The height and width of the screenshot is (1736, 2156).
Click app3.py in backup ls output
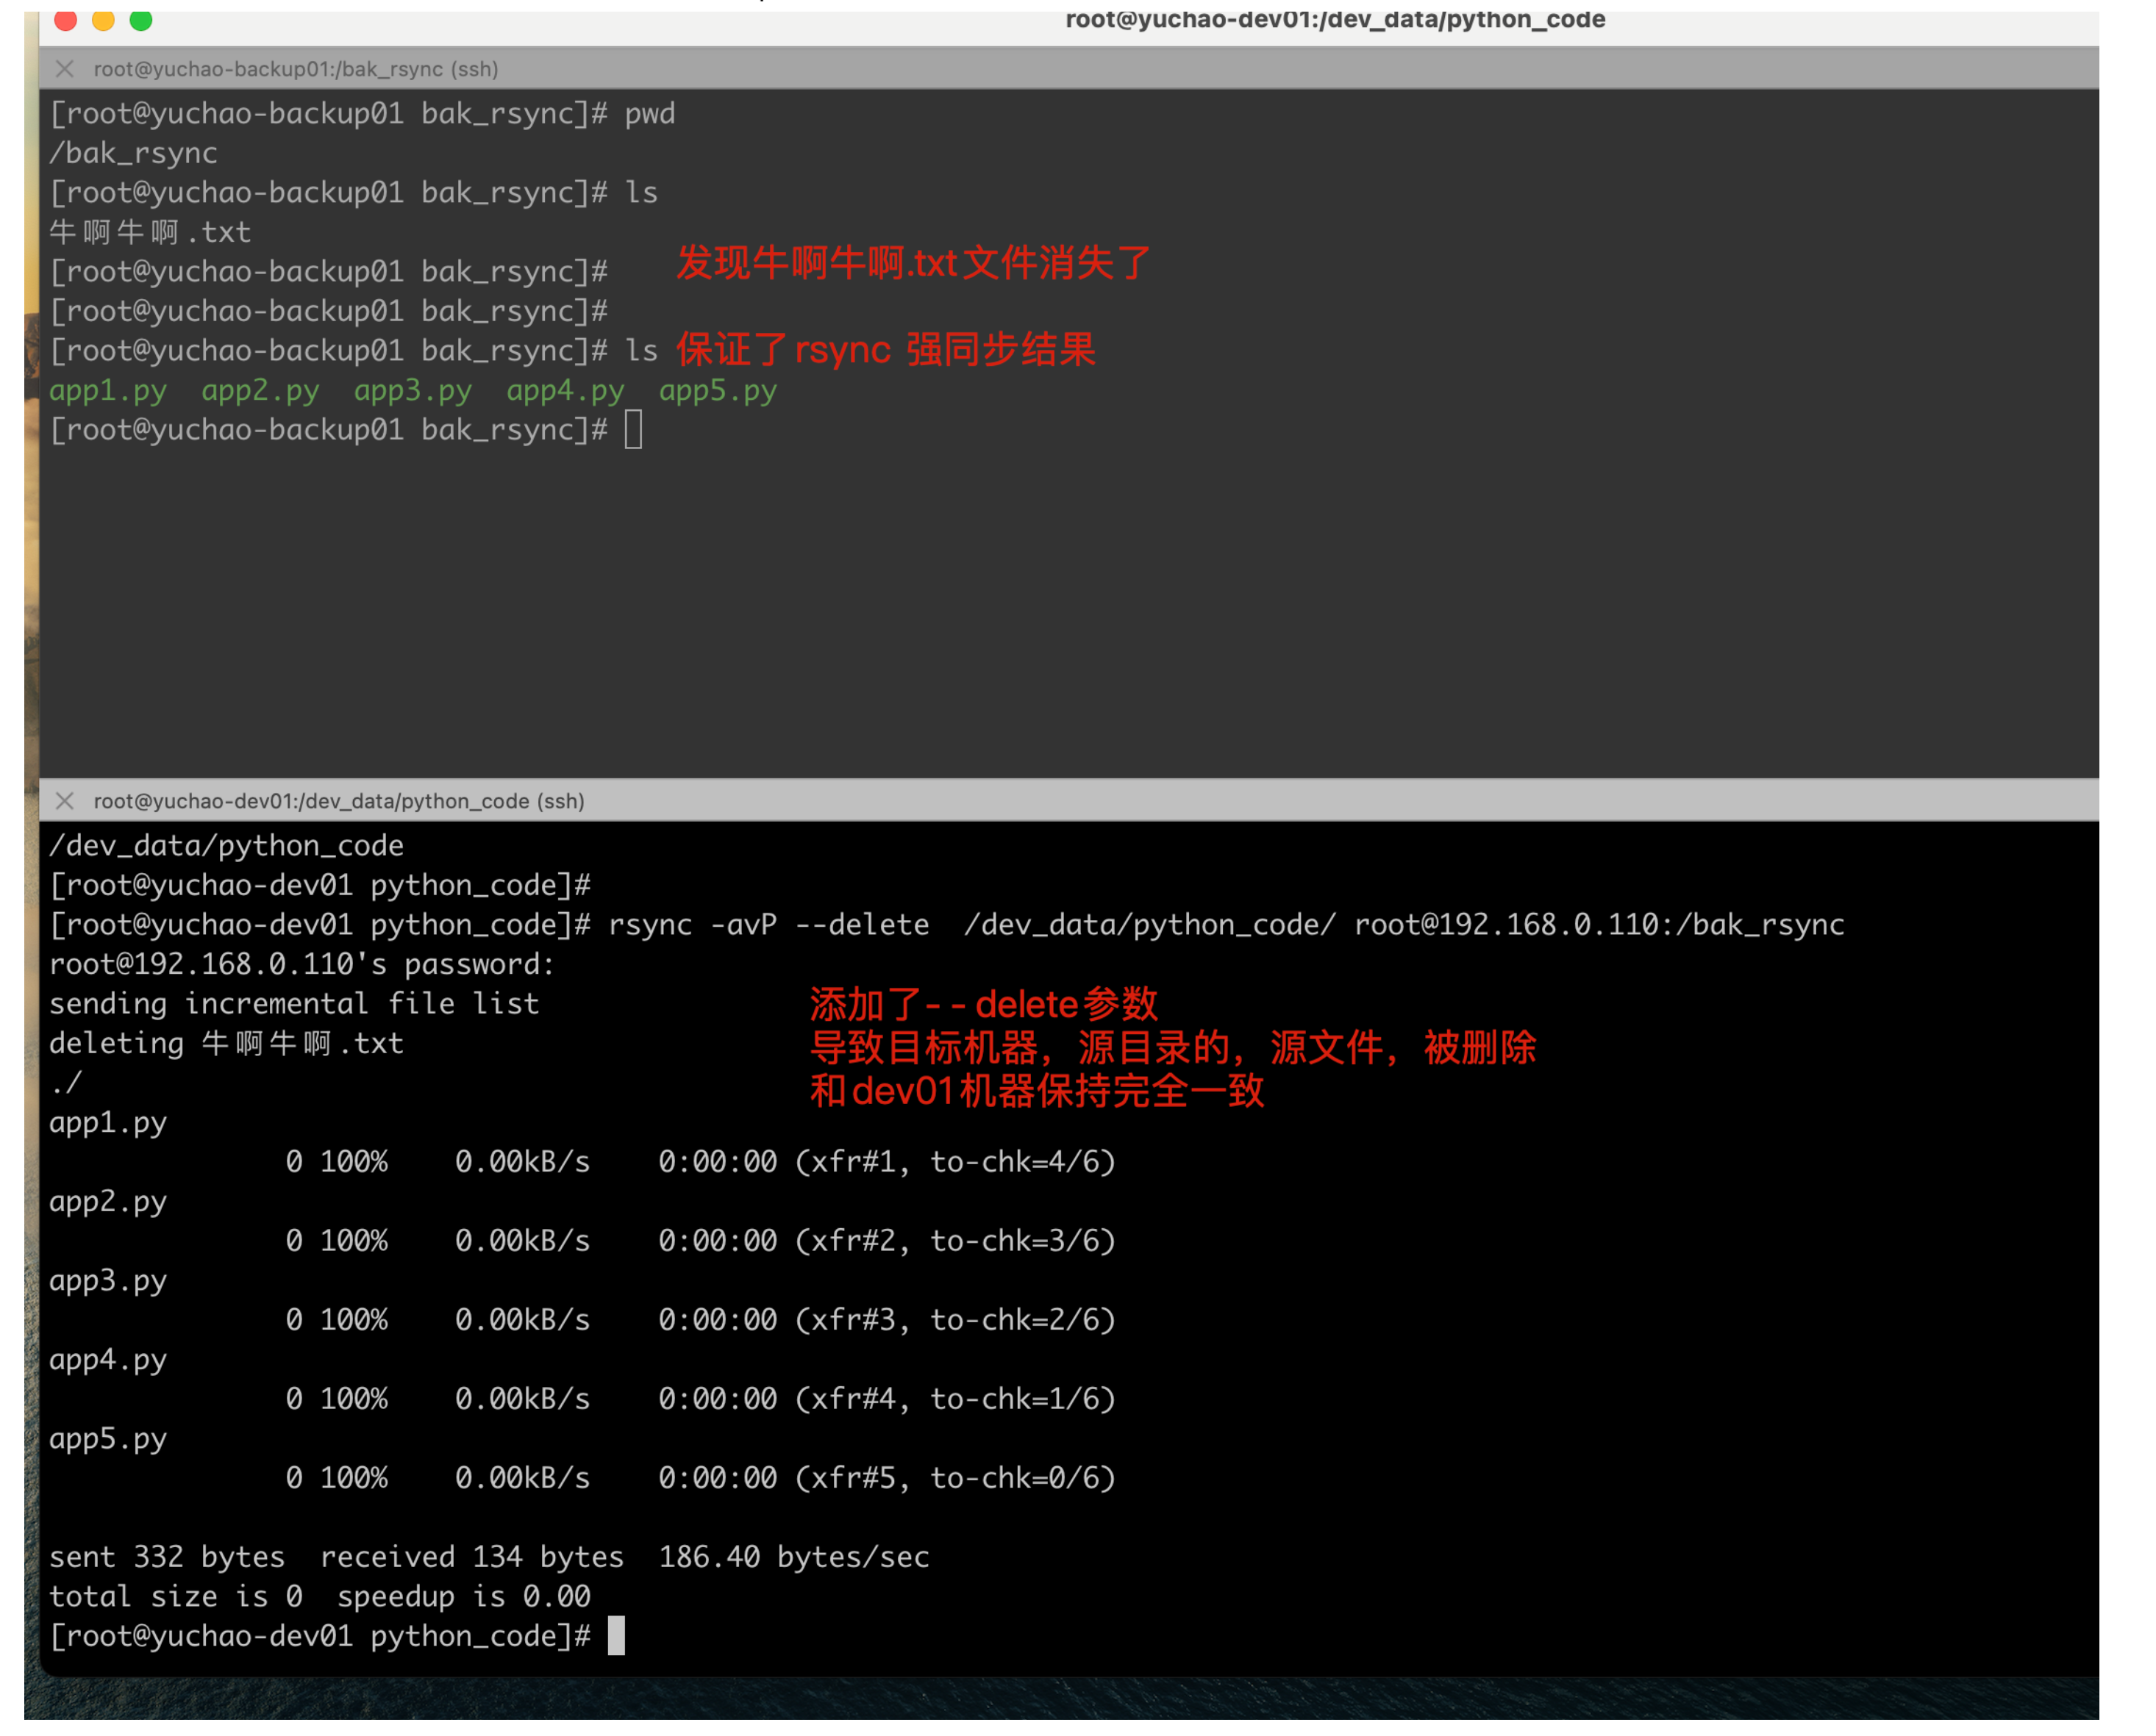click(413, 390)
